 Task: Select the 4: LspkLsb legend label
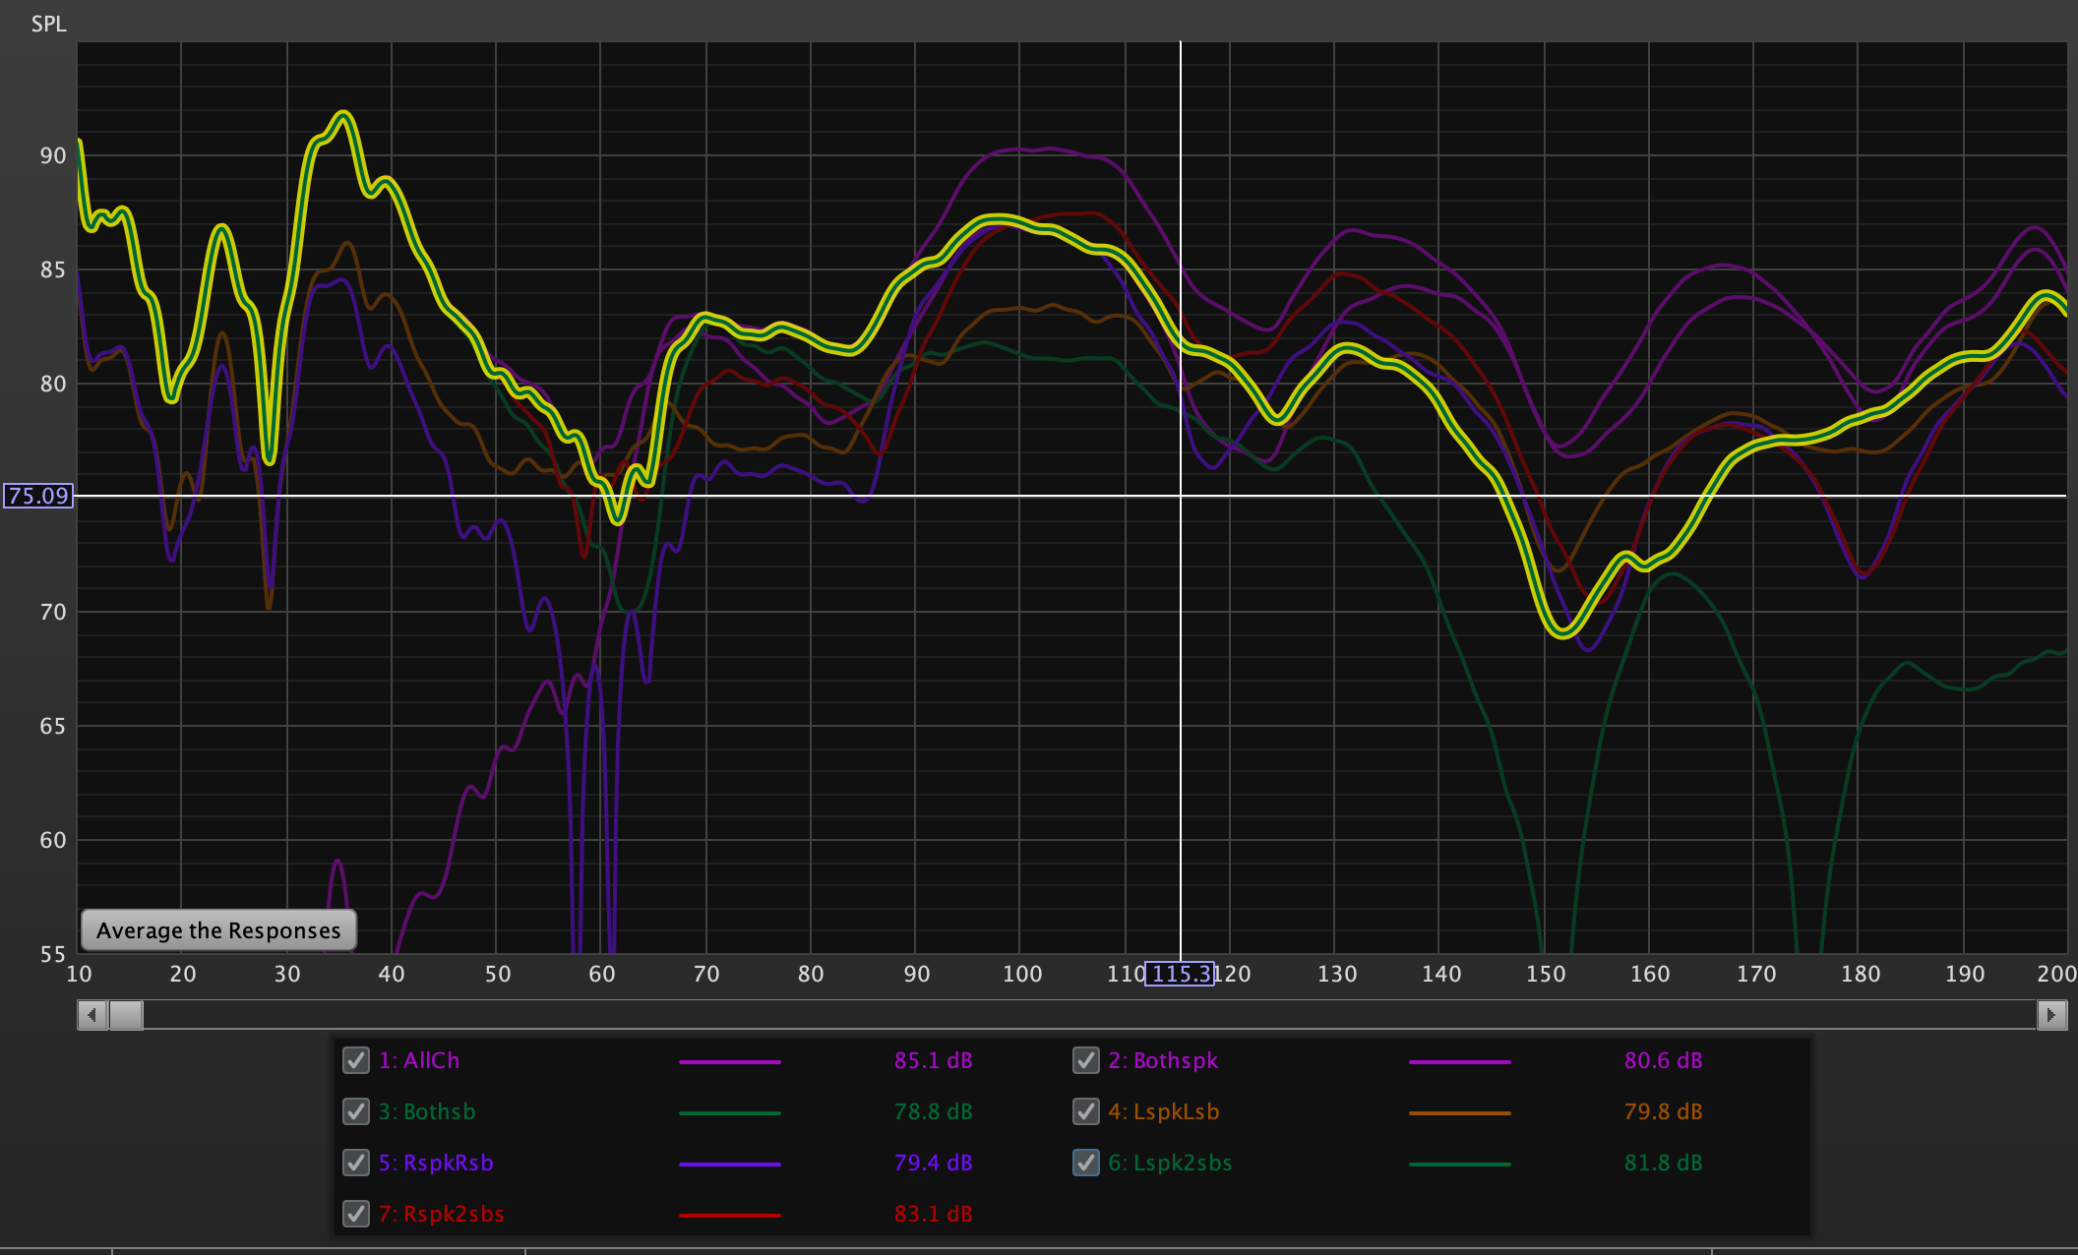coord(1164,1111)
